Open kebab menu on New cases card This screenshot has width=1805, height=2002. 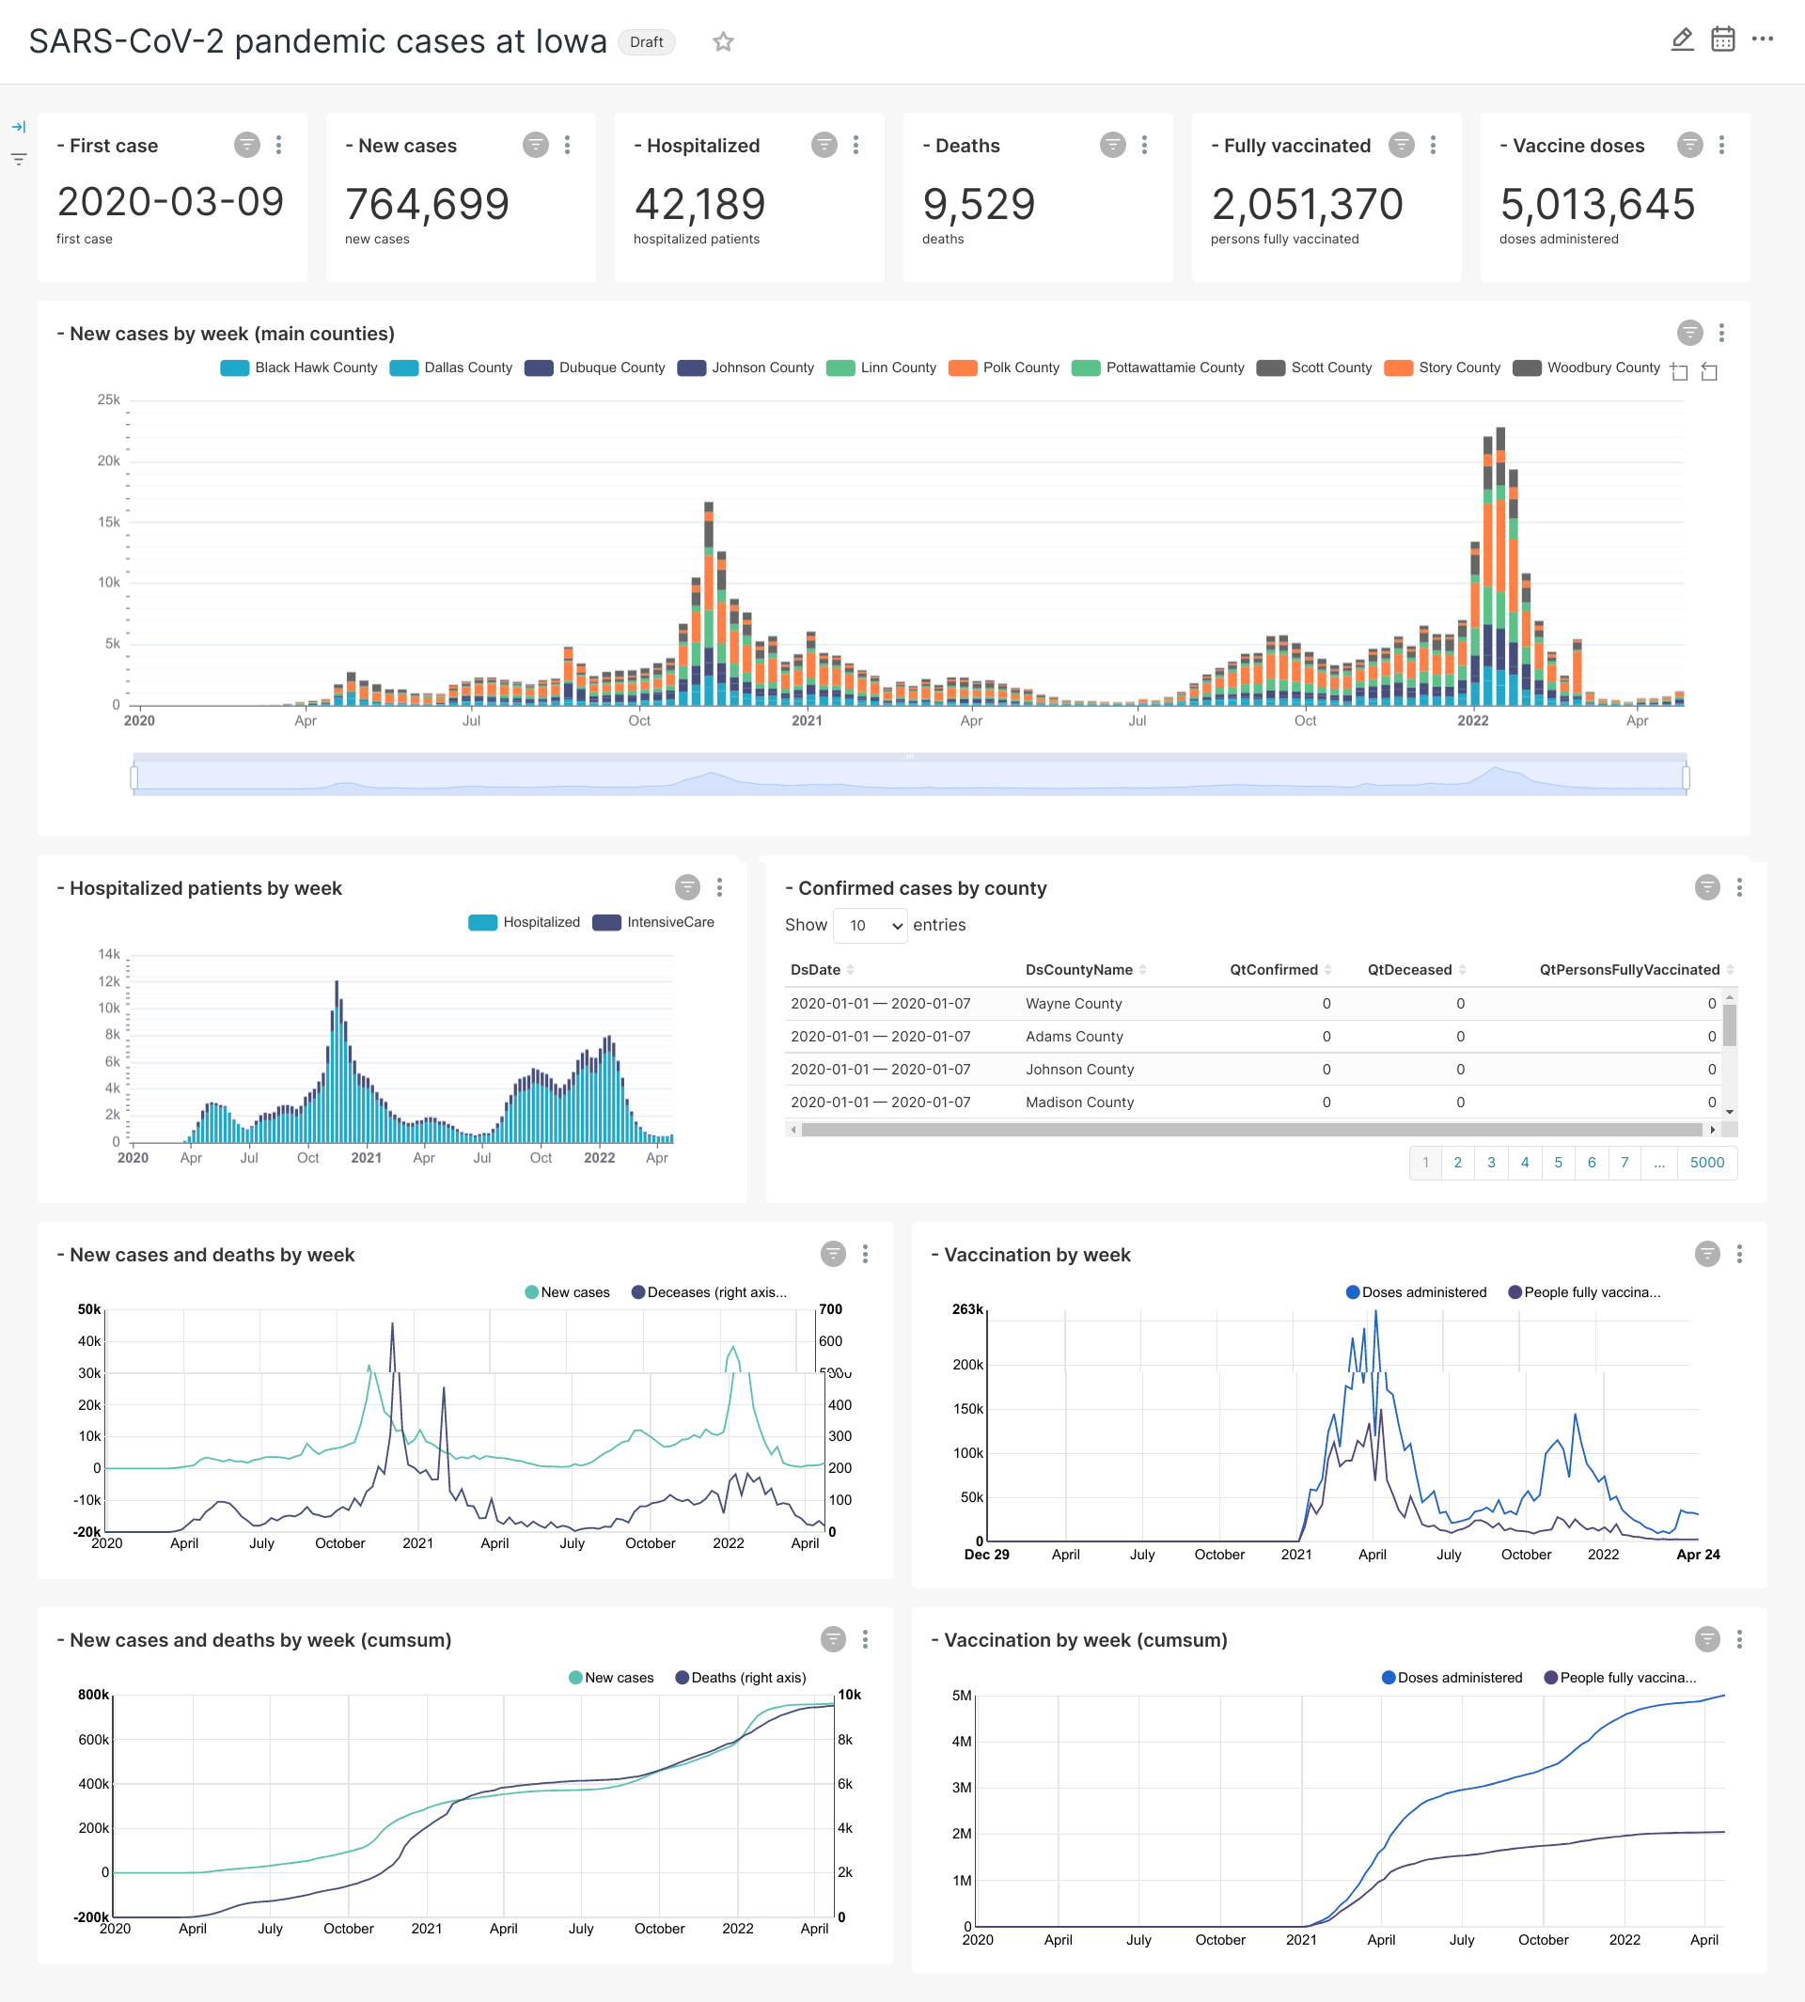coord(567,145)
